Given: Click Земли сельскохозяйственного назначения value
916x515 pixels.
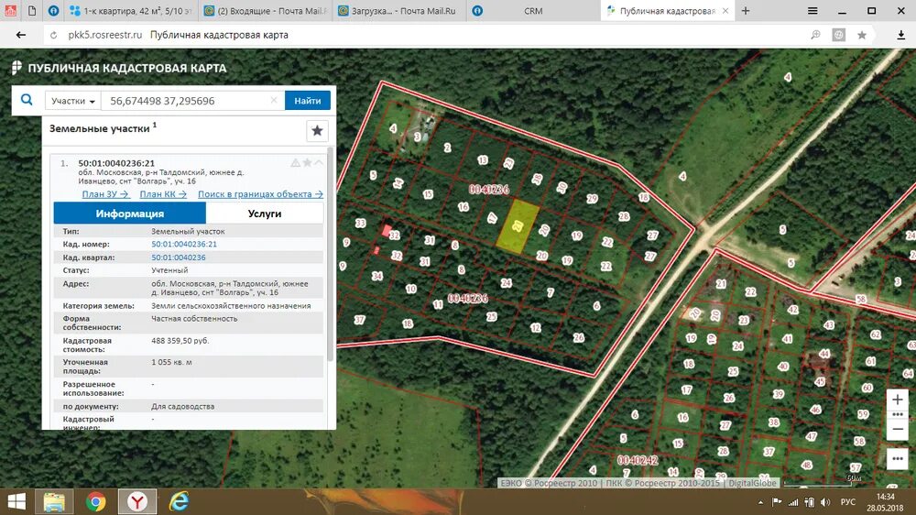Looking at the screenshot, I should (x=231, y=306).
